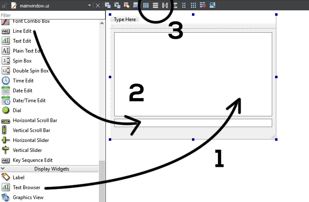
Task: Open Edit Tab Order mode
Action: pos(136,5)
